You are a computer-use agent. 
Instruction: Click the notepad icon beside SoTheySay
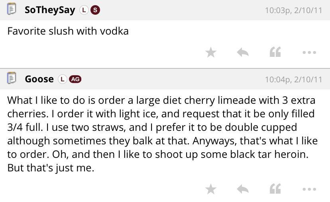[12, 9]
